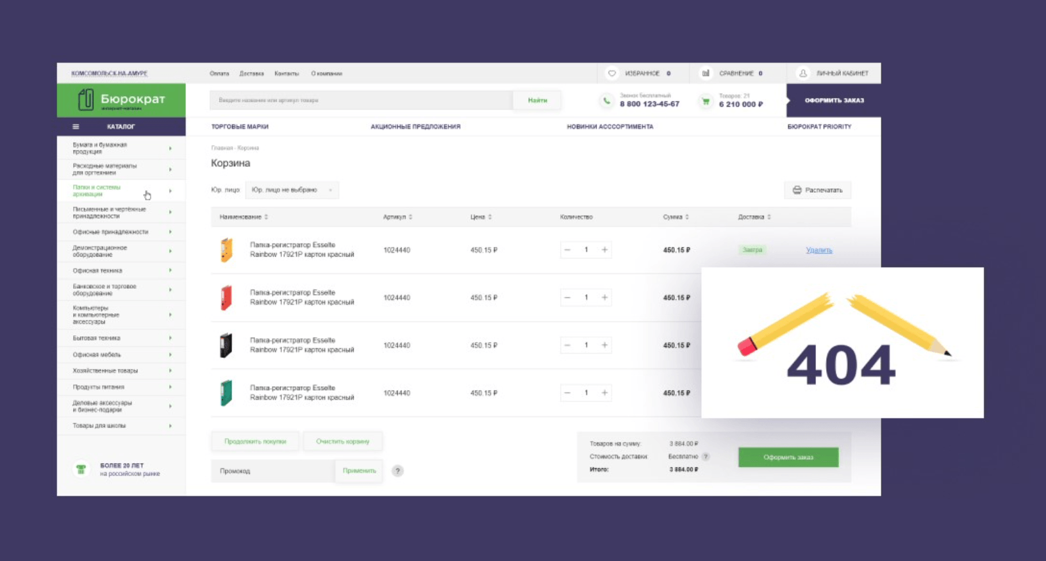Sort the table by Сумма arrows

coord(687,217)
